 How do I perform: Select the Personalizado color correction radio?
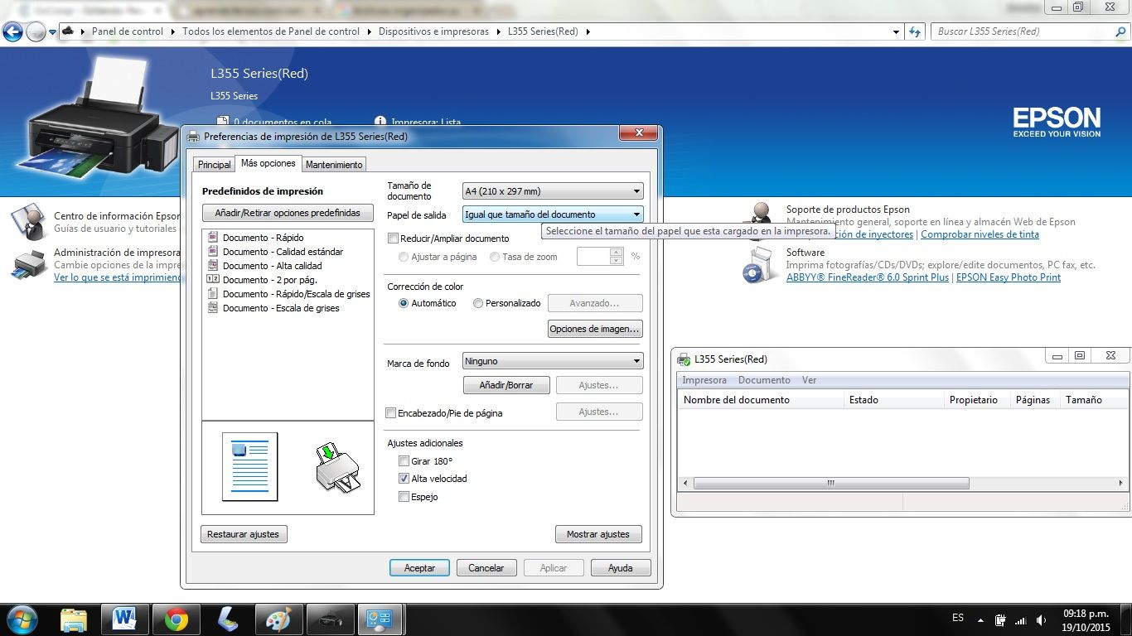tap(478, 303)
